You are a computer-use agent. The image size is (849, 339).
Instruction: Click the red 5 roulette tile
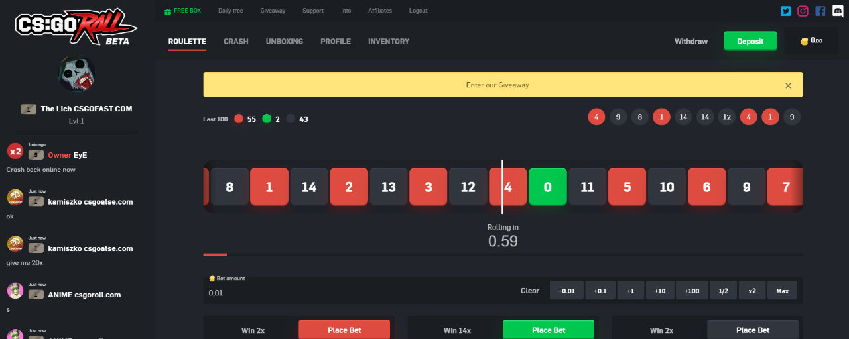627,187
